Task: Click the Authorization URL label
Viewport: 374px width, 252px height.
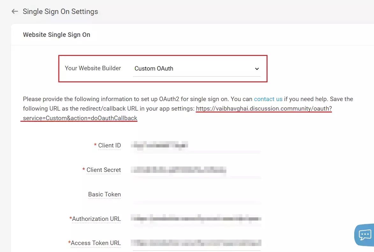Action: pos(96,219)
